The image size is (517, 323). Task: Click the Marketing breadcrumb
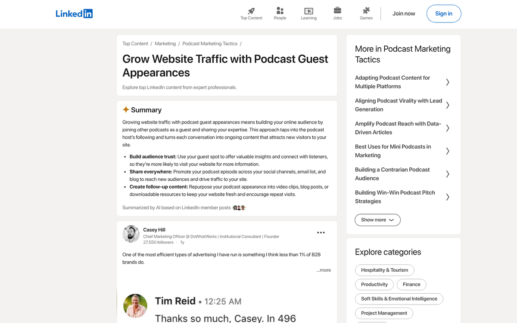(x=165, y=43)
